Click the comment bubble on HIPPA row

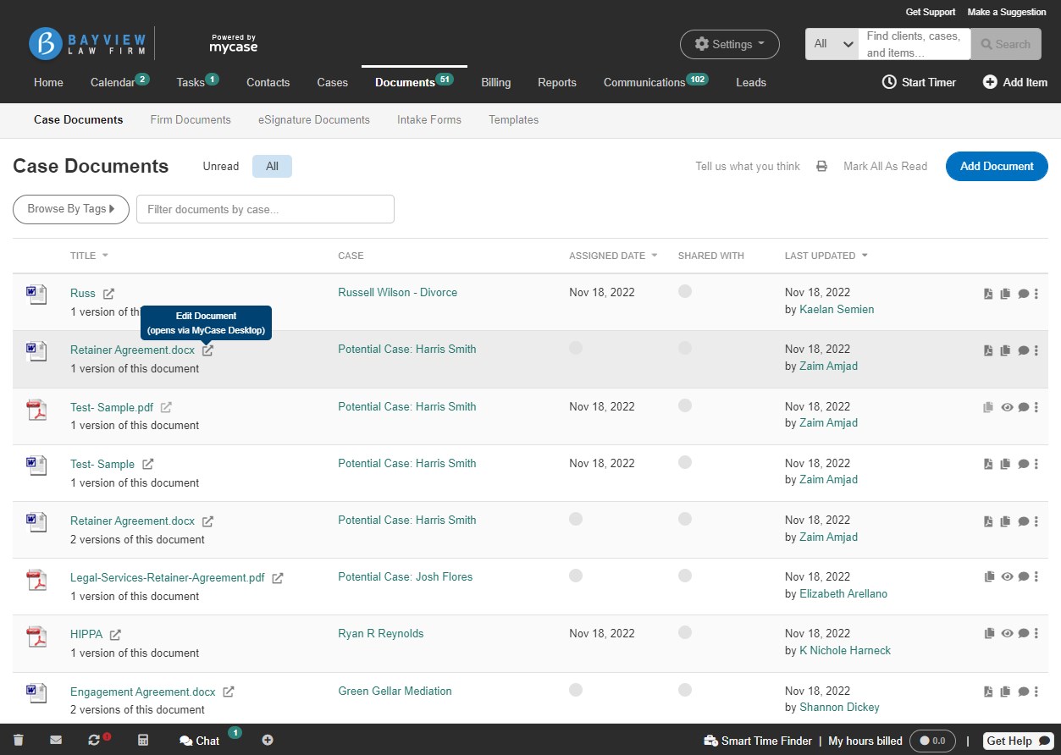point(1024,633)
